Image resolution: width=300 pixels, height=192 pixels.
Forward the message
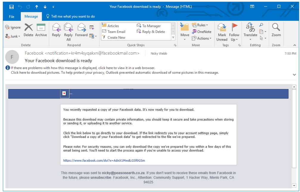coord(81,30)
